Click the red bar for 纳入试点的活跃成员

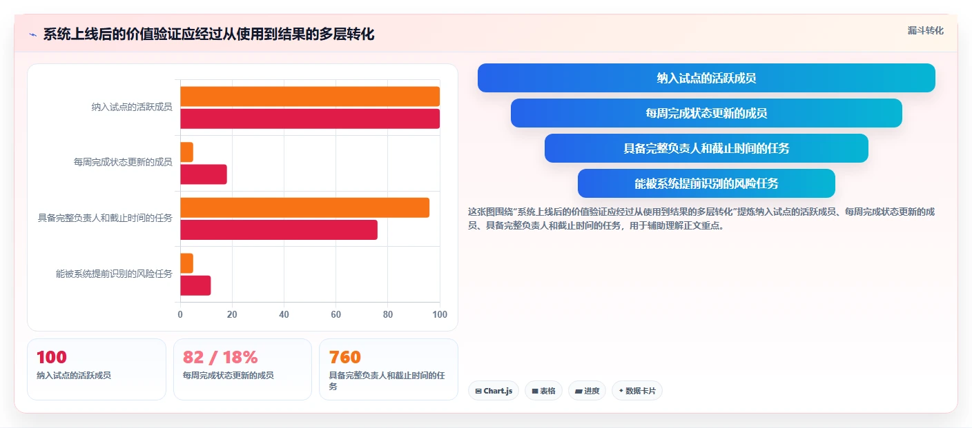pyautogui.click(x=310, y=119)
